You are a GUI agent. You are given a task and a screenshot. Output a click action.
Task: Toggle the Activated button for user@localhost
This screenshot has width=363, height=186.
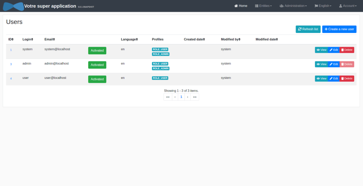[x=97, y=79]
